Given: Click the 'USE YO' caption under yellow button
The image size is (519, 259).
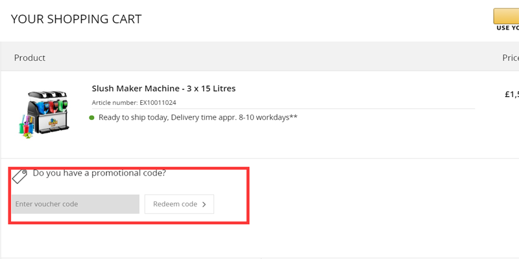Looking at the screenshot, I should (507, 28).
